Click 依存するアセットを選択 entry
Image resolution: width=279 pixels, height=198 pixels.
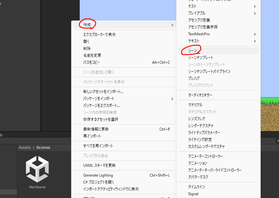coord(124,119)
